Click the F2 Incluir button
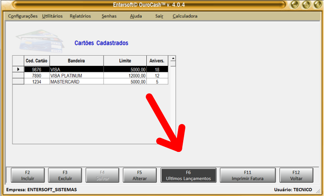Viewport: 324px width, 196px height. pos(28,175)
